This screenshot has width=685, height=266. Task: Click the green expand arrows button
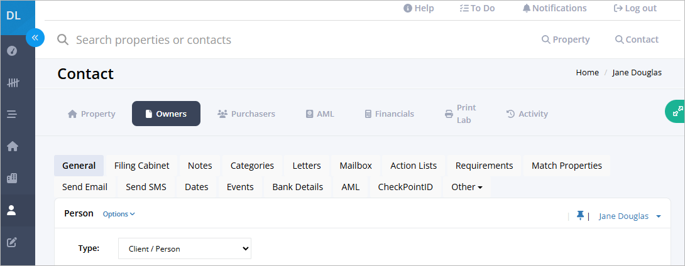click(x=676, y=112)
